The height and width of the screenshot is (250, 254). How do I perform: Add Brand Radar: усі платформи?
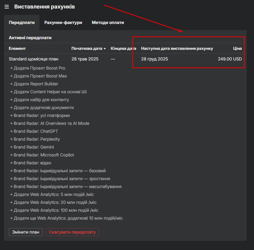40,115
